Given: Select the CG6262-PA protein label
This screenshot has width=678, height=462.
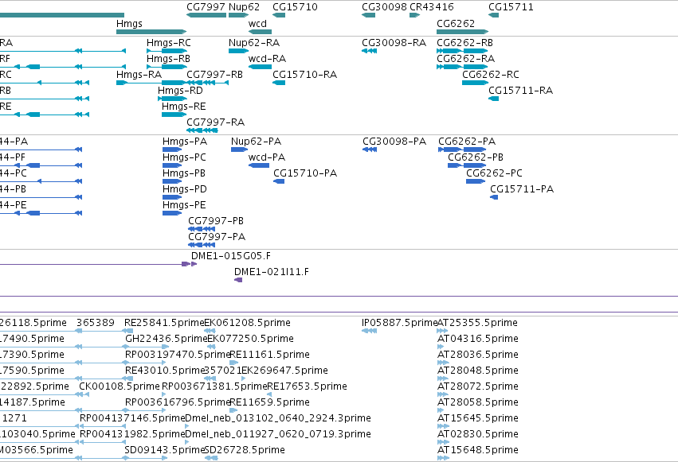Looking at the screenshot, I should 467,142.
